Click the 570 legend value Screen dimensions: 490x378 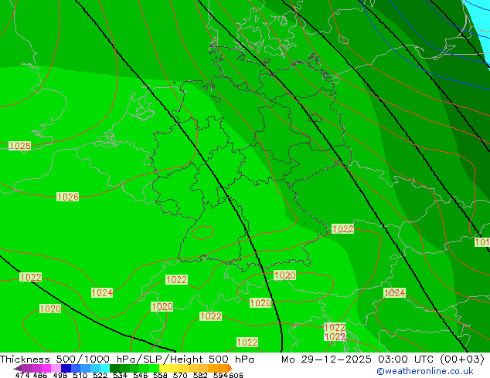pyautogui.click(x=180, y=375)
